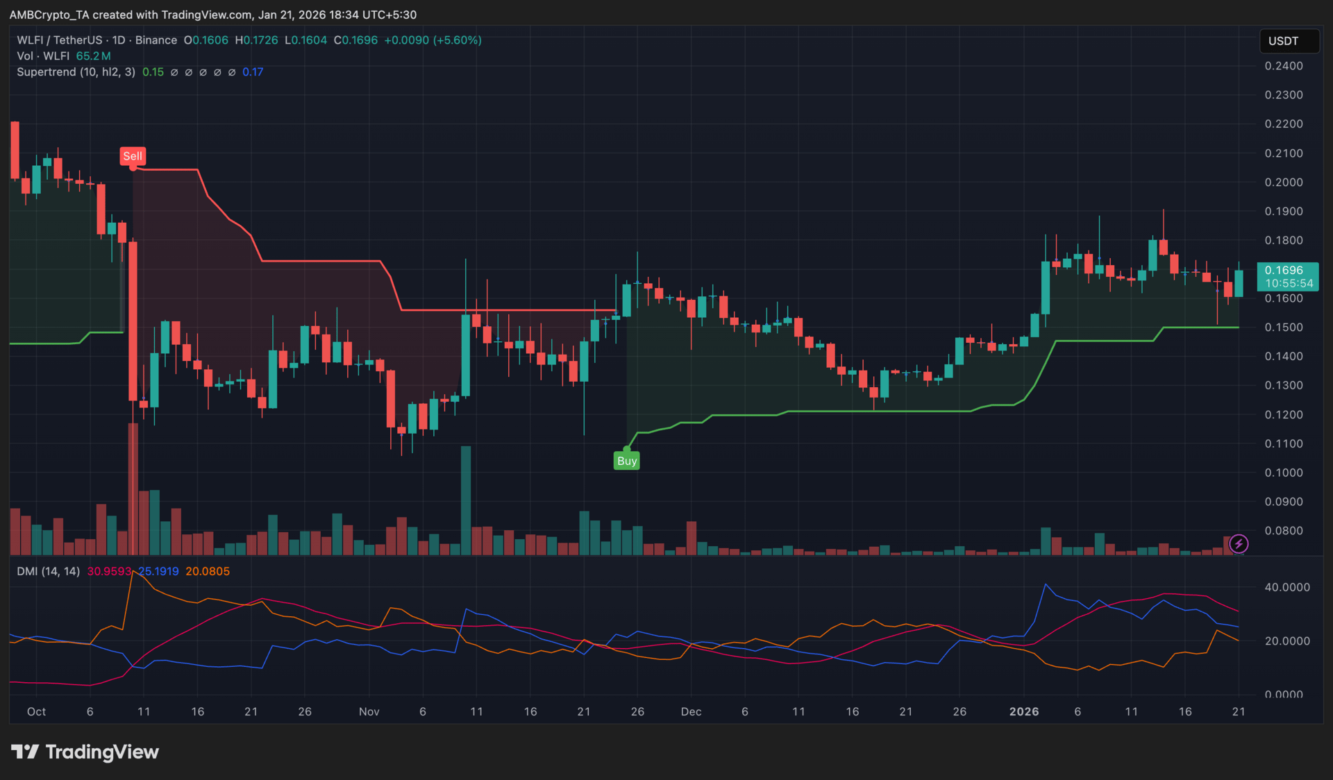Click the Dec label on time axis

691,711
